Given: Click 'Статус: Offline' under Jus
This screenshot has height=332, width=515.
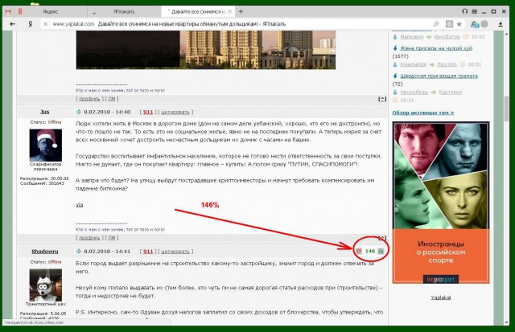Looking at the screenshot, I should (x=46, y=122).
